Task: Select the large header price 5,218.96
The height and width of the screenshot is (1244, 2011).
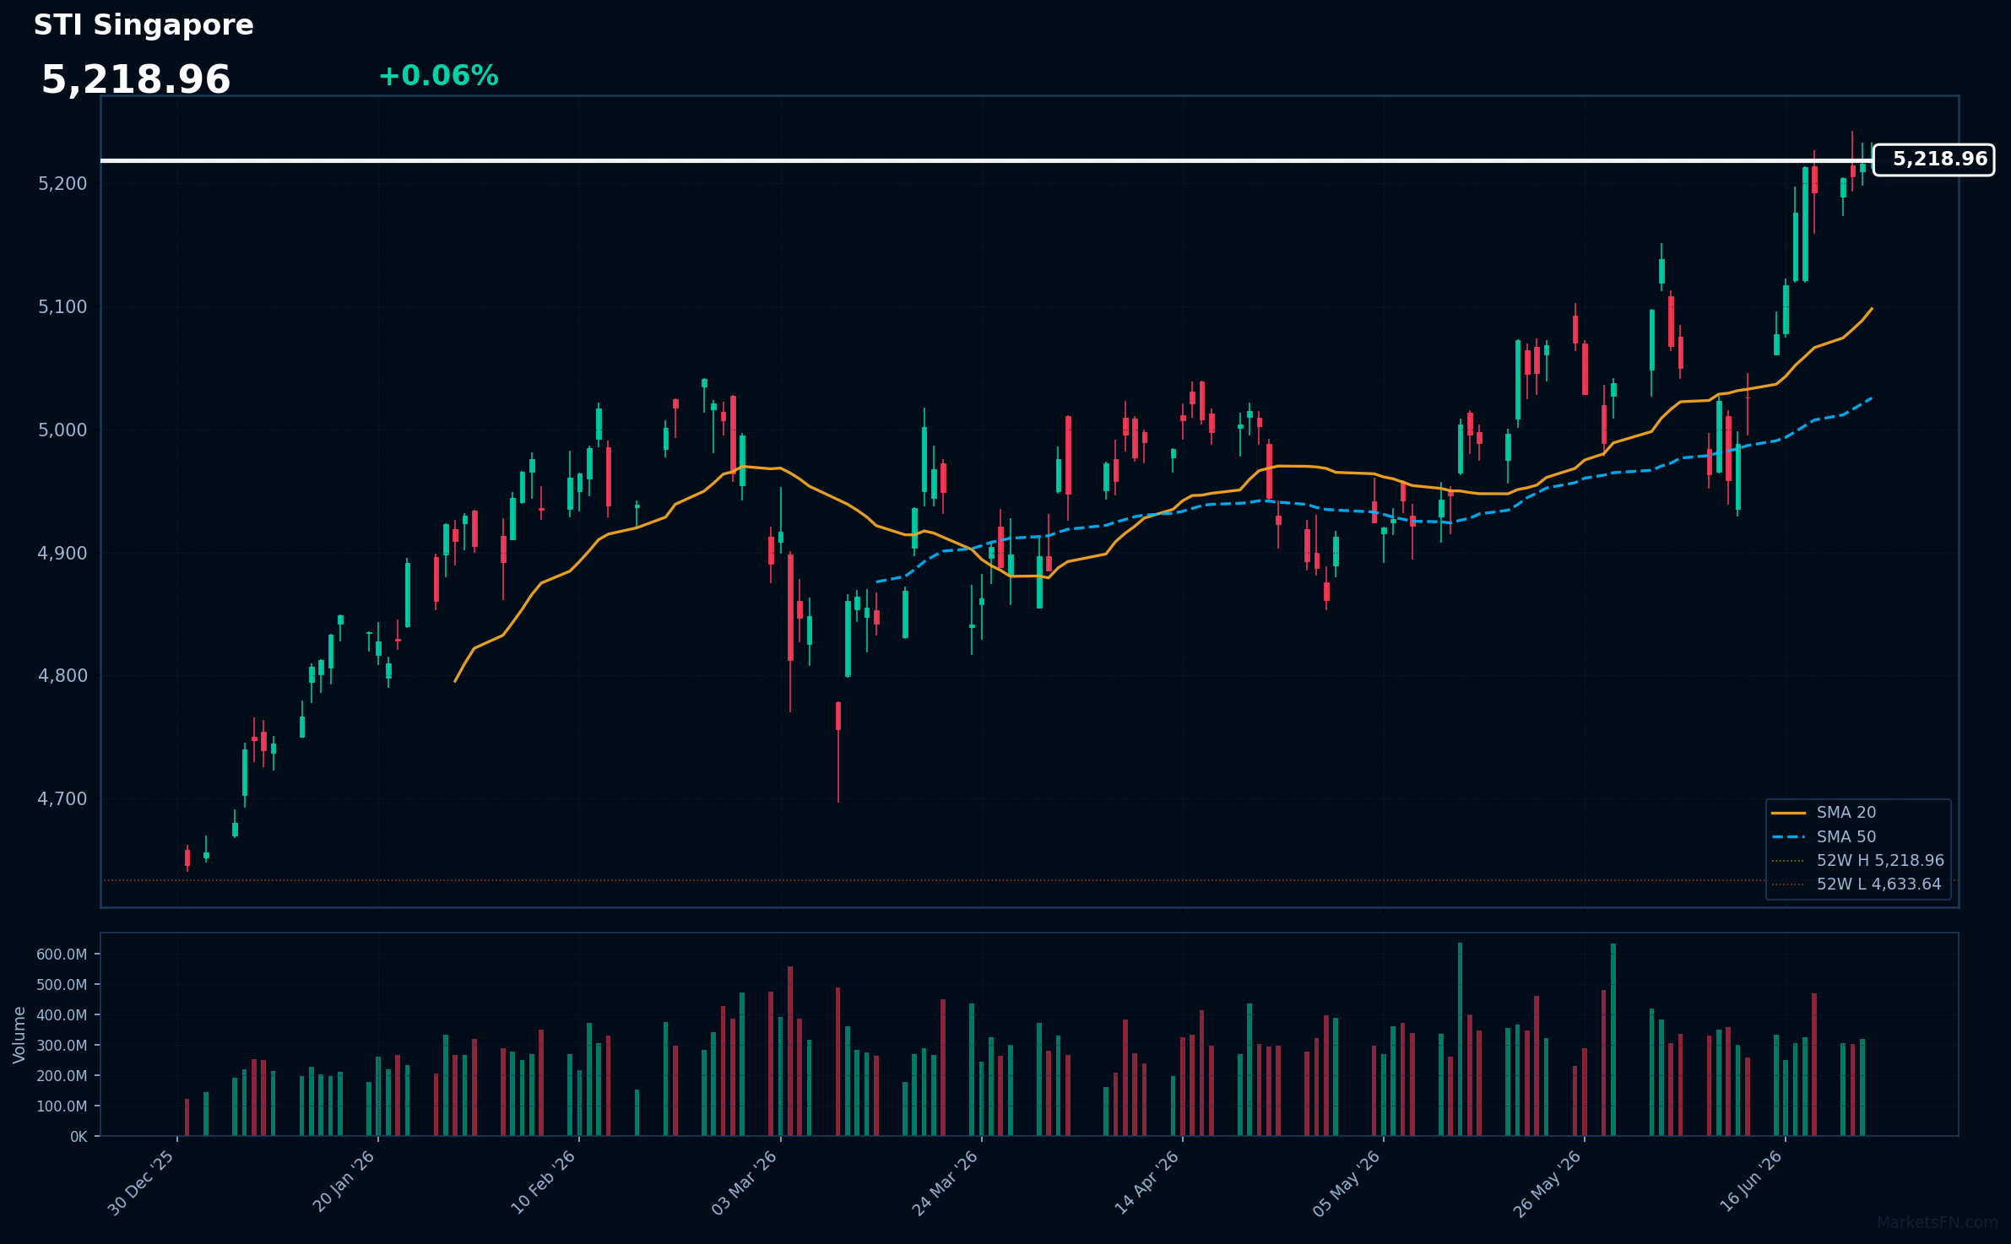Action: 136,80
